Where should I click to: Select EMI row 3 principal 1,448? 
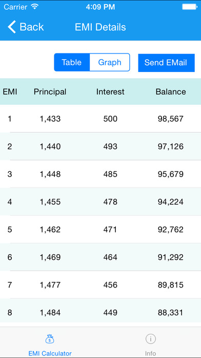[x=50, y=174]
